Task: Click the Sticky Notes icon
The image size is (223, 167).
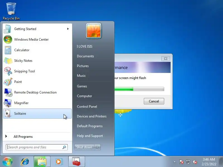Action: [x=8, y=61]
